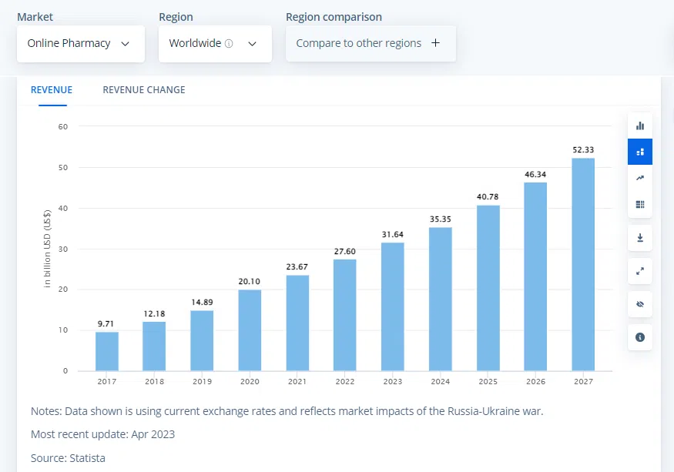Viewport: 674px width, 472px height.
Task: Switch to line chart view icon
Action: coord(639,178)
